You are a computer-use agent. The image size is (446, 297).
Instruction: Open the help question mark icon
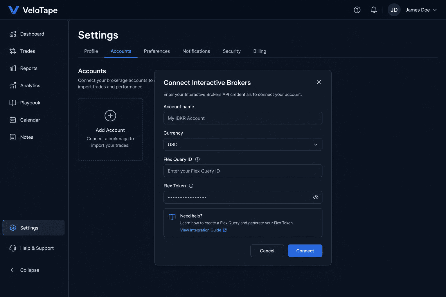[357, 10]
